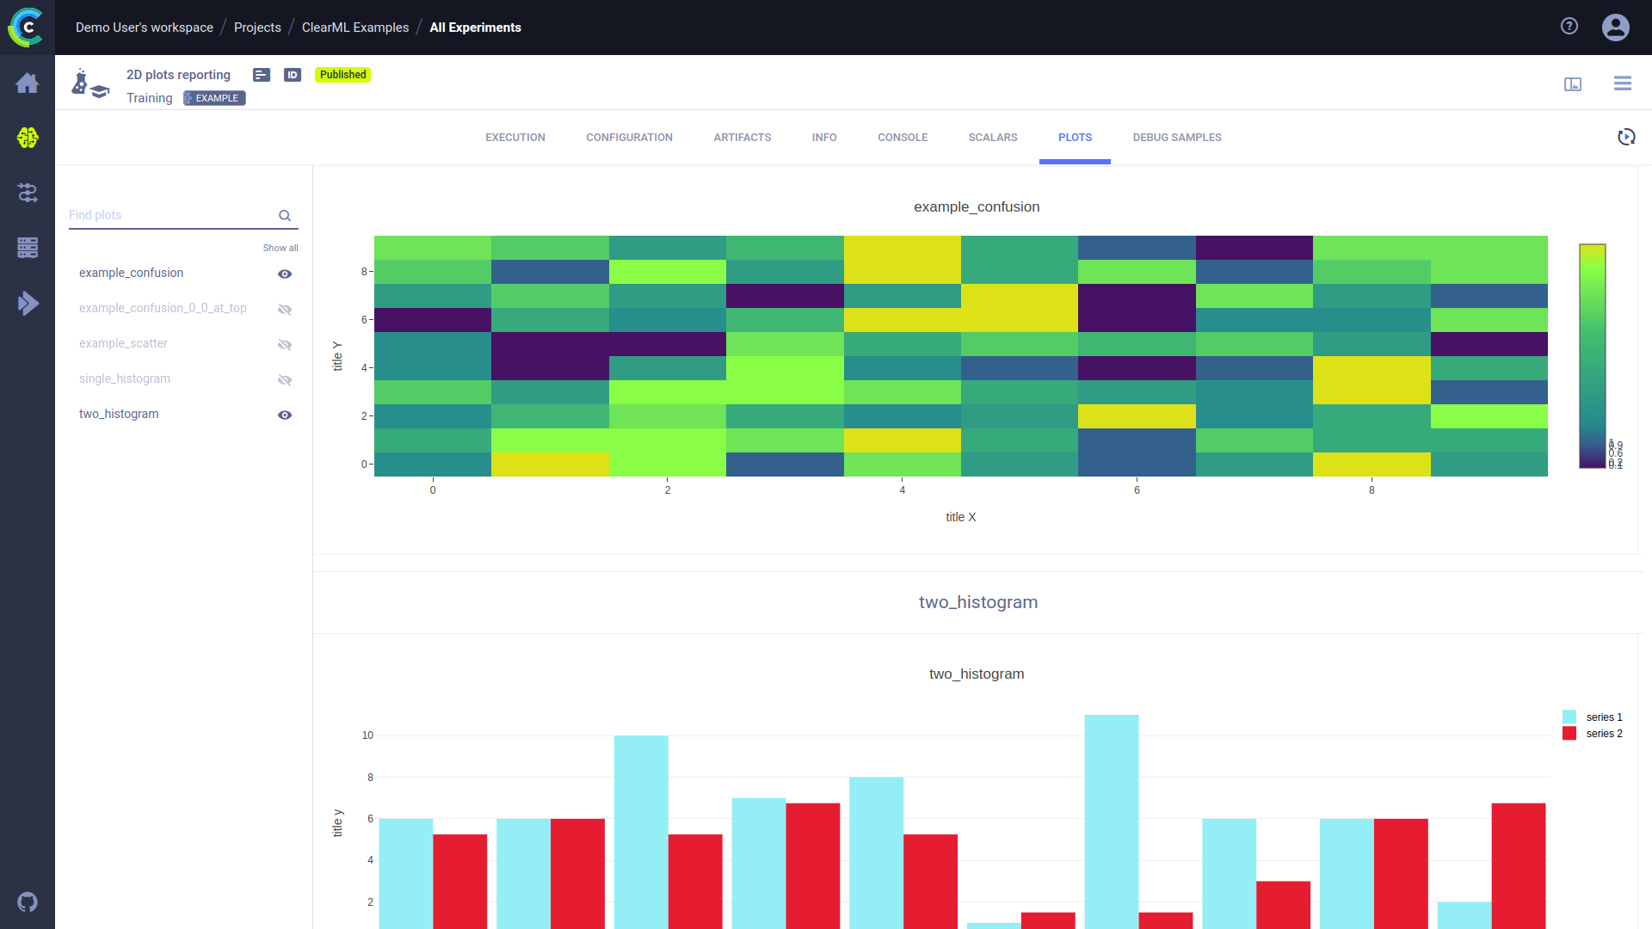Click the Projects brain icon in sidebar
This screenshot has height=929, width=1652.
click(x=28, y=138)
